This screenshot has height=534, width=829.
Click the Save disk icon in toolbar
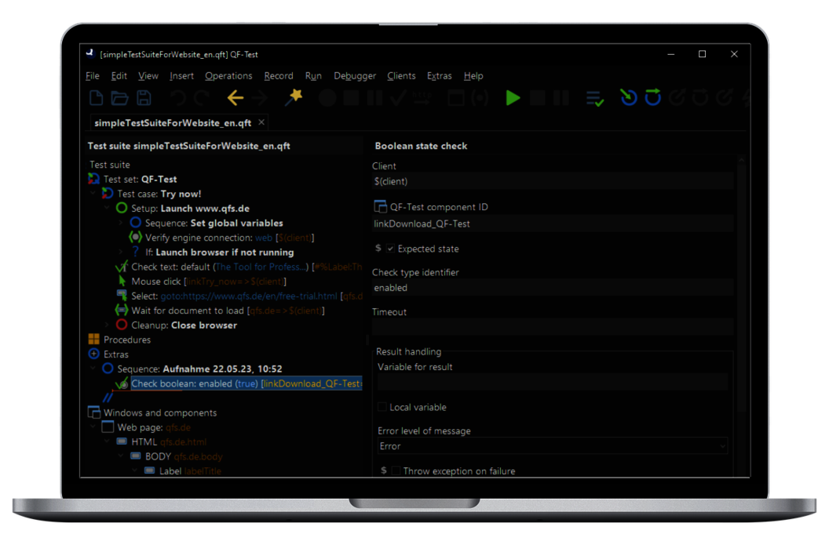click(144, 98)
